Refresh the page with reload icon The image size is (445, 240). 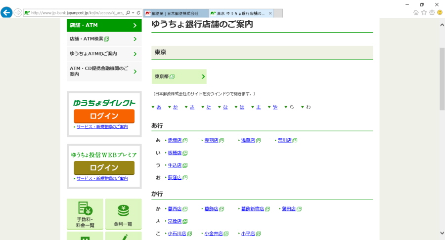[138, 13]
